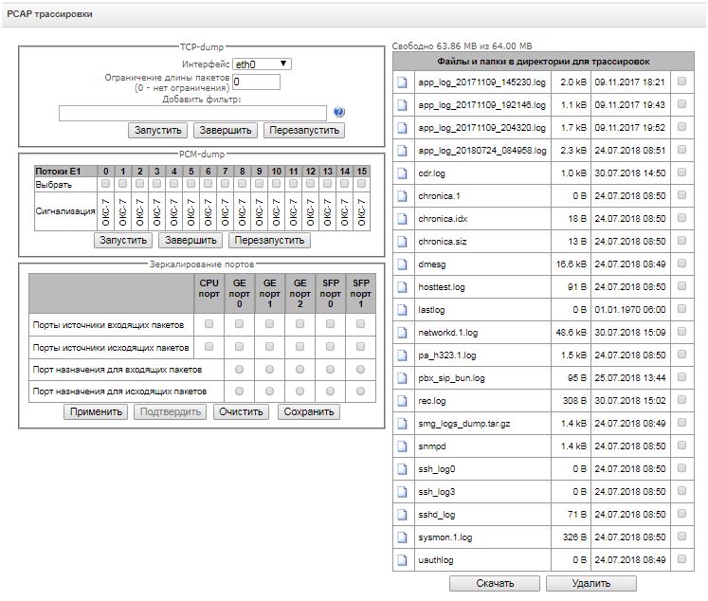This screenshot has height=601, width=708.
Task: Click file icon for hosttest.log
Action: (x=402, y=287)
